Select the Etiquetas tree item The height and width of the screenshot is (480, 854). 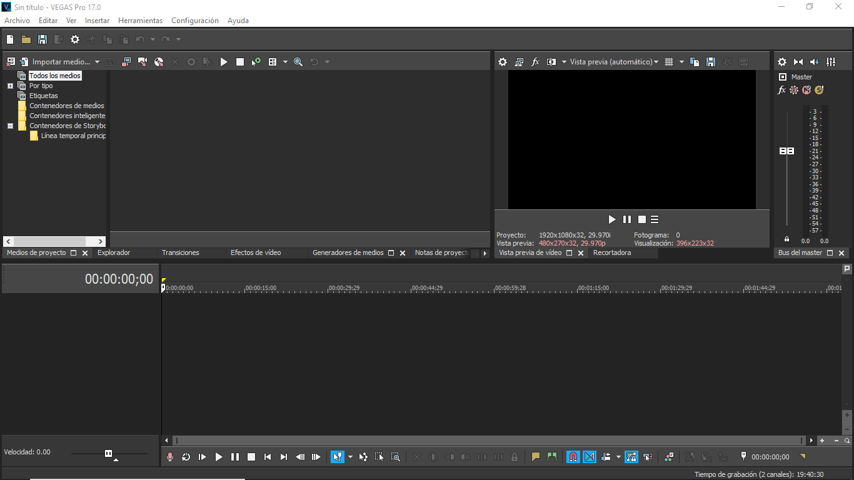[x=44, y=96]
